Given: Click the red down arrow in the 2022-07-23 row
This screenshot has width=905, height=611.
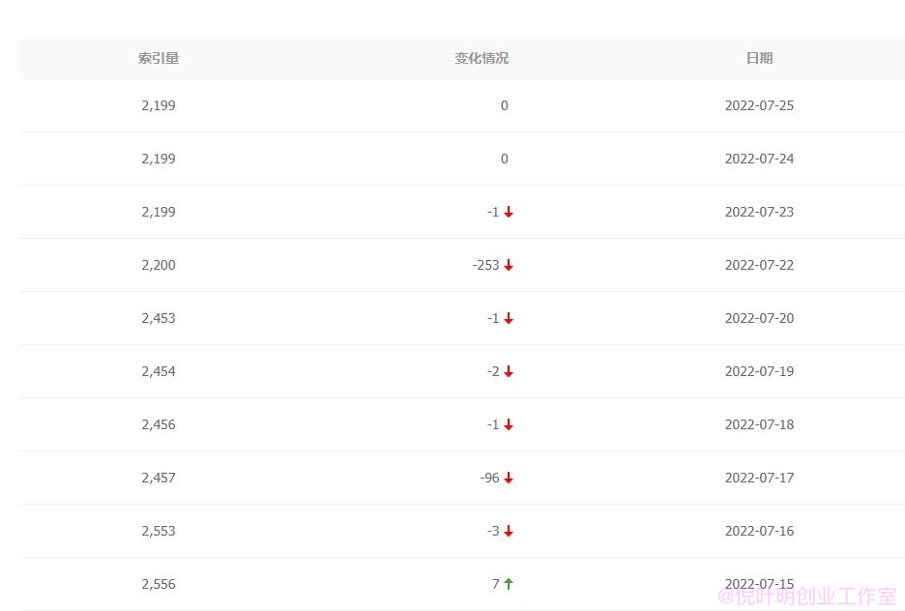Looking at the screenshot, I should click(x=509, y=212).
